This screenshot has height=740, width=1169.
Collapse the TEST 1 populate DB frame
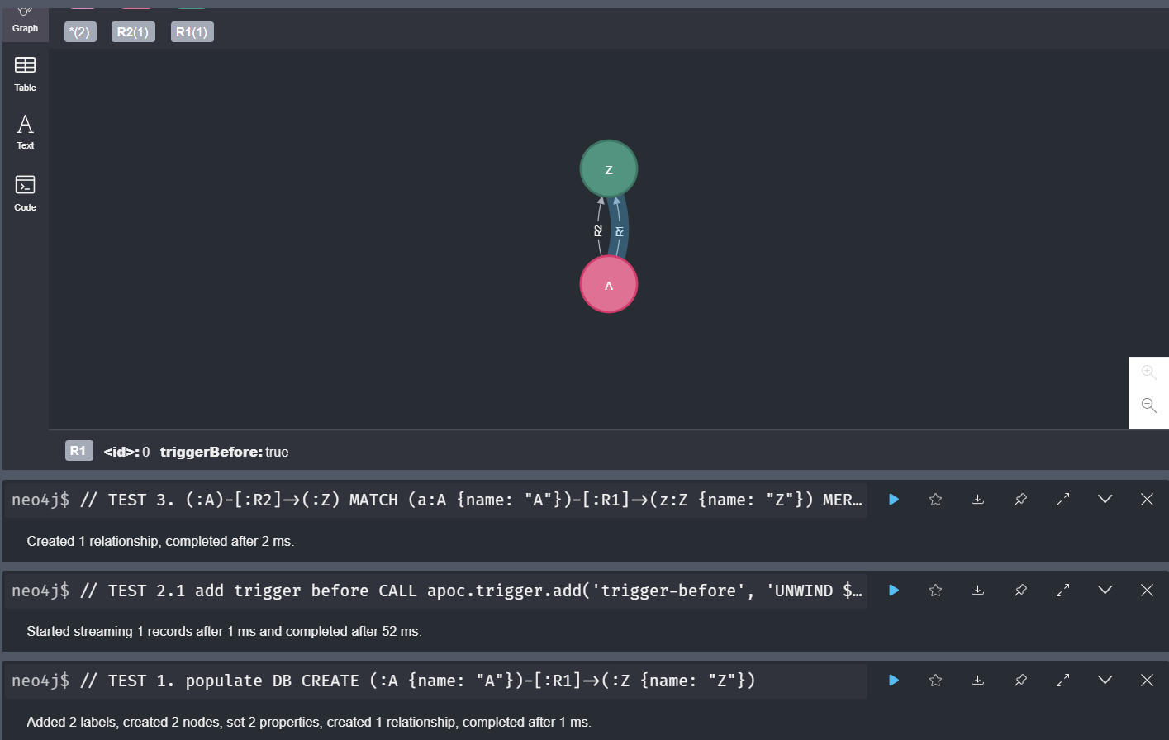click(x=1105, y=680)
